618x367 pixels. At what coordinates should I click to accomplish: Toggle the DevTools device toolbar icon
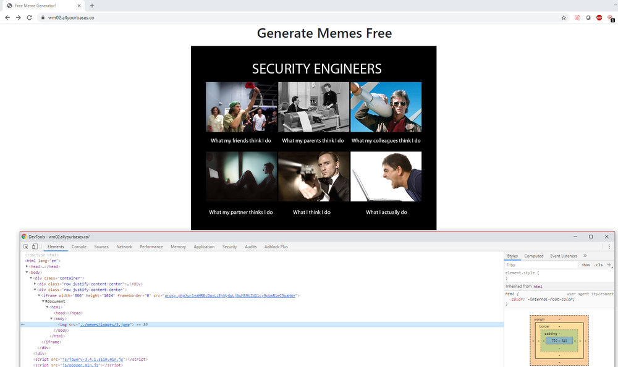click(x=35, y=247)
